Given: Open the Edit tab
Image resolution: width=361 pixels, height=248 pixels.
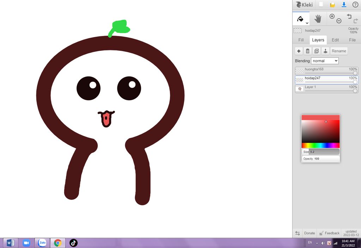Looking at the screenshot, I should click(335, 40).
